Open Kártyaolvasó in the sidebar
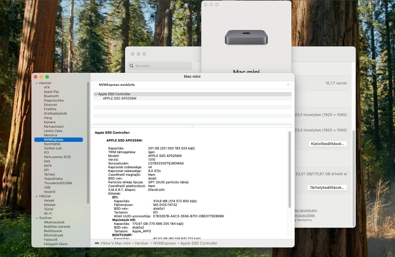This screenshot has height=257, width=395. (x=54, y=126)
